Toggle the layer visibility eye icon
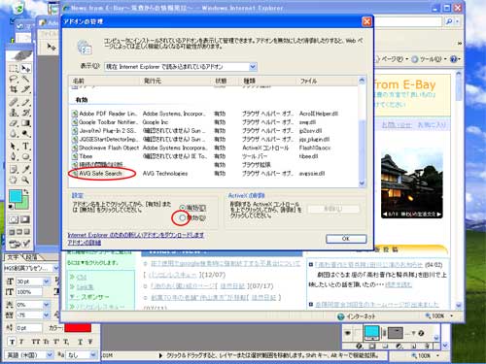 pyautogui.click(x=348, y=333)
